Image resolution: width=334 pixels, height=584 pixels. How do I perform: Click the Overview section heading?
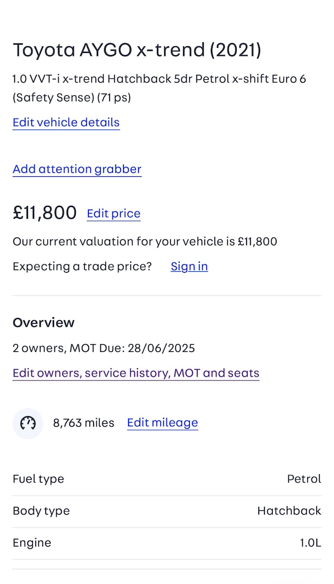coord(43,322)
